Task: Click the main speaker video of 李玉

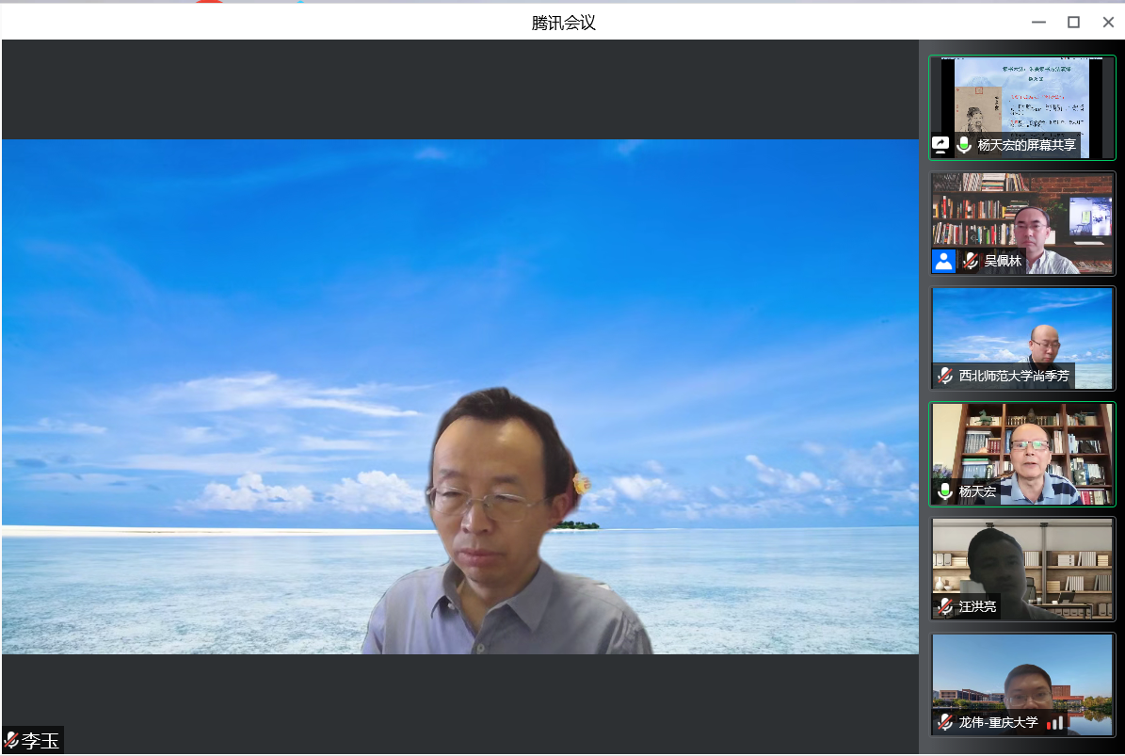Action: pos(459,395)
